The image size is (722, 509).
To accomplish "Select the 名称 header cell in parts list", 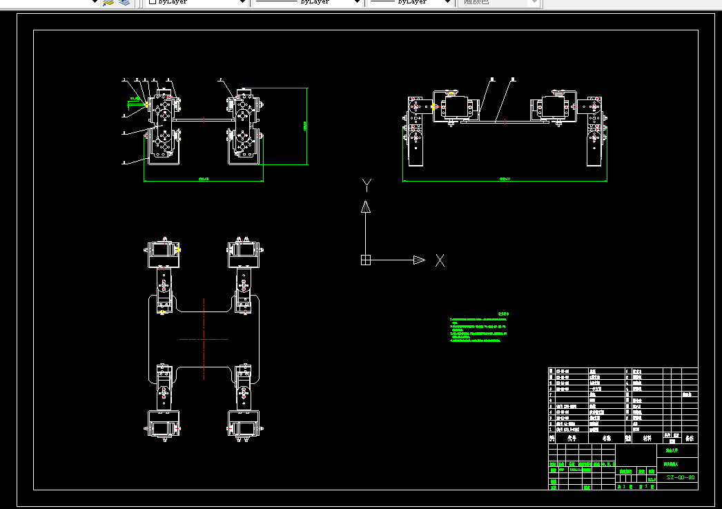I will (x=607, y=438).
